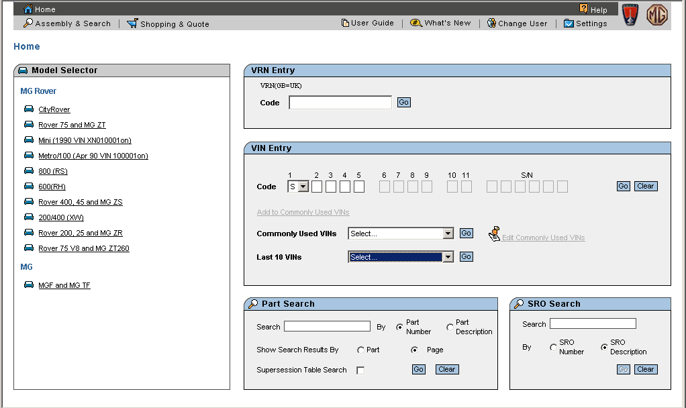
Task: Select the SRO Description radio button
Action: (604, 347)
